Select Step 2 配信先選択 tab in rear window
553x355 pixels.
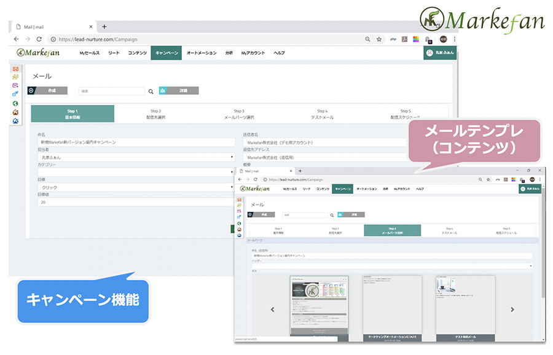(x=156, y=114)
